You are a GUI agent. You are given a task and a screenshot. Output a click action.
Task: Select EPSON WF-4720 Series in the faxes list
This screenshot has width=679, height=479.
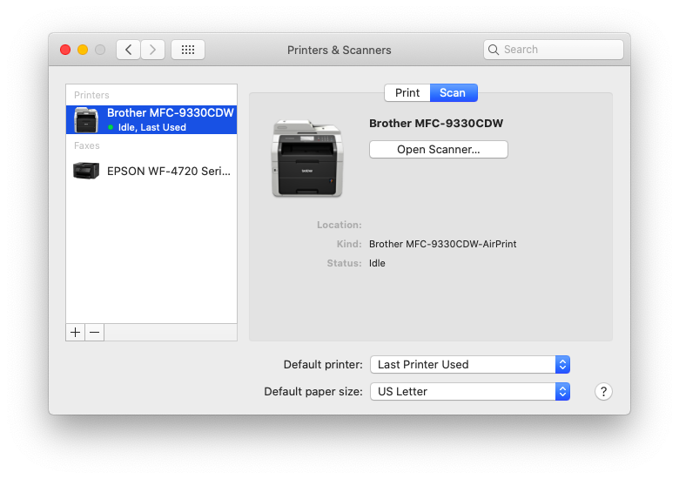coord(151,171)
